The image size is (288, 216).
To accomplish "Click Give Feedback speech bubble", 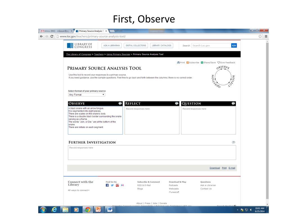I will (x=219, y=62).
